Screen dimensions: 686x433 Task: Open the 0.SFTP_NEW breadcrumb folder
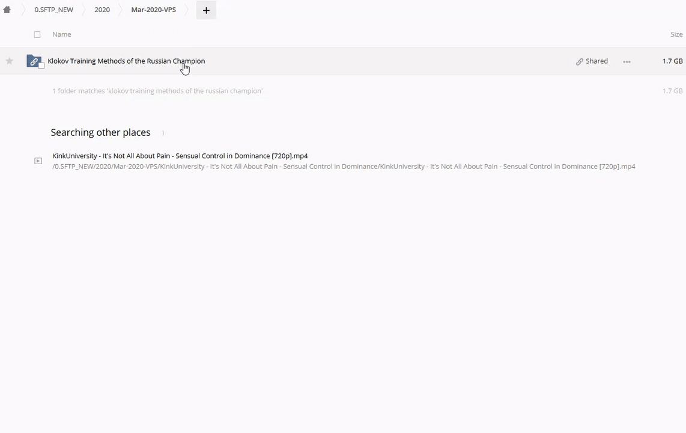click(x=53, y=10)
